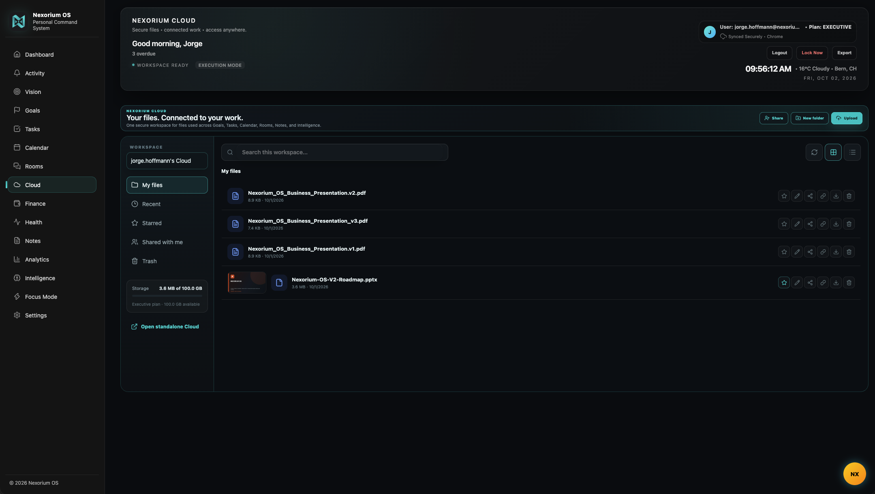This screenshot has height=494, width=875.
Task: Delete Nexorium_OS_Business_Presentation_v3.pdf
Action: tap(849, 224)
